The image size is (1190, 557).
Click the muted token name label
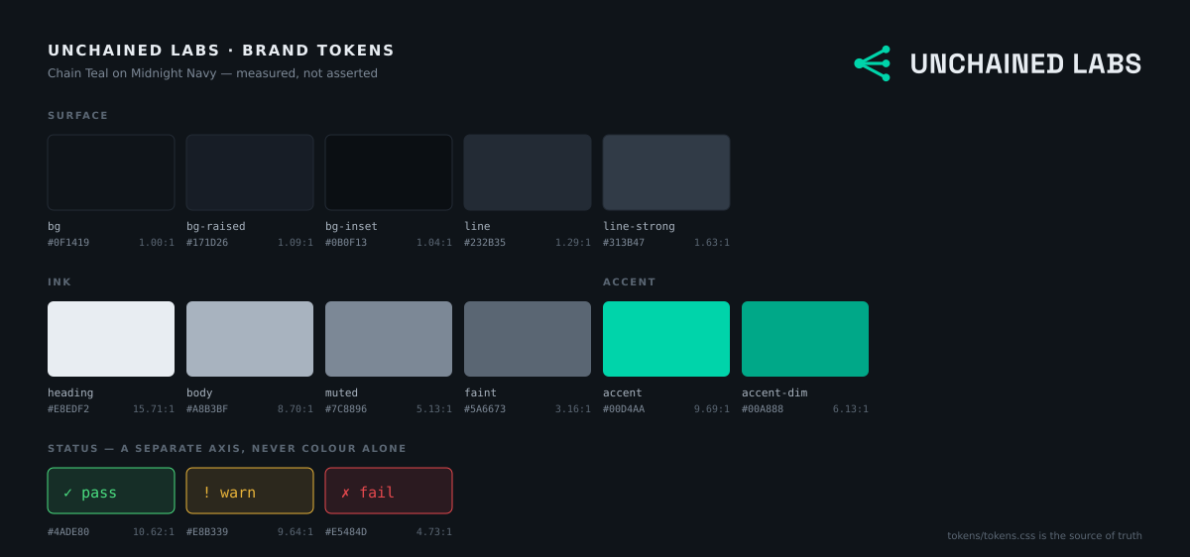point(342,392)
